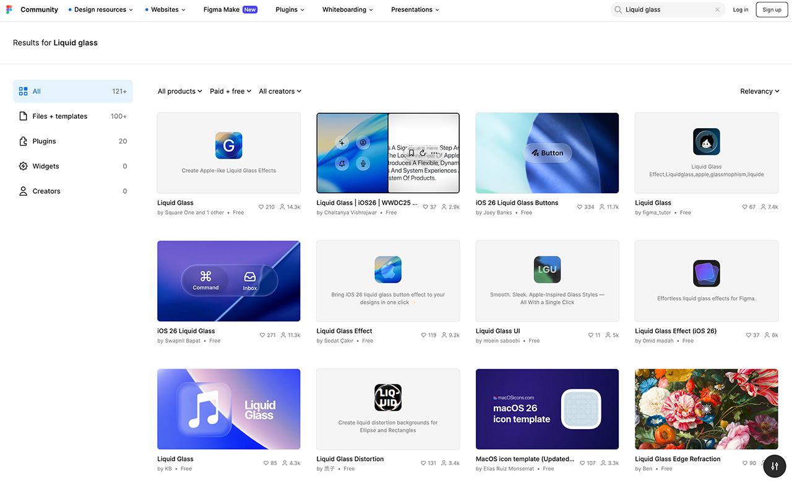This screenshot has height=483, width=792.
Task: Open the floating settings sliders button
Action: click(x=775, y=466)
